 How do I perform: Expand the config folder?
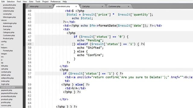4,41
